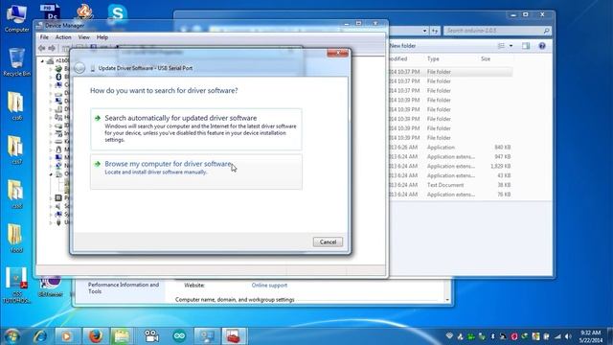Click the Windows Start orb
The height and width of the screenshot is (345, 613).
tap(11, 336)
